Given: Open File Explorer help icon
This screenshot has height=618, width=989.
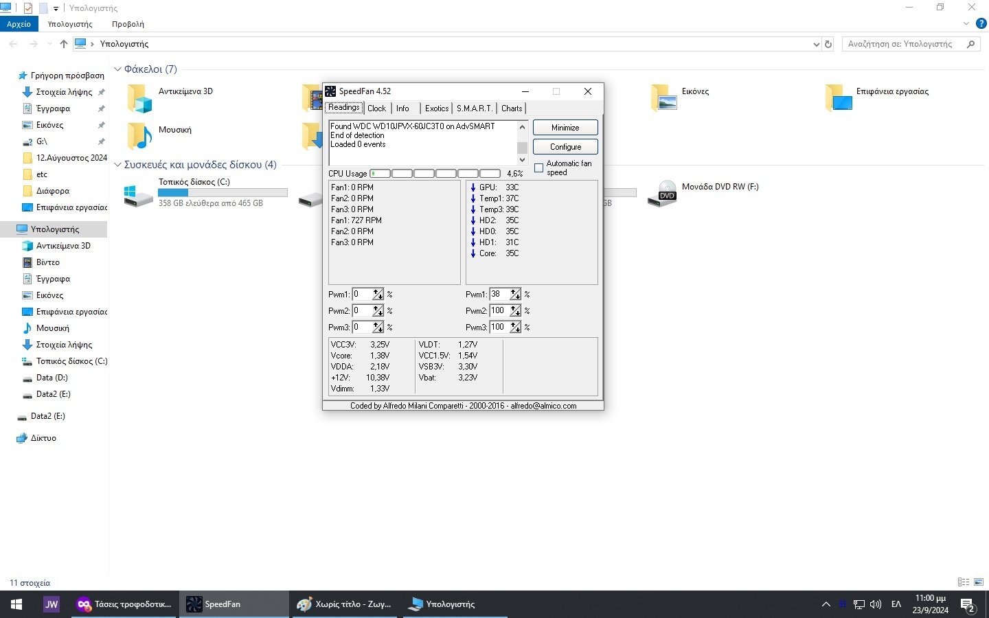Looking at the screenshot, I should pyautogui.click(x=981, y=23).
